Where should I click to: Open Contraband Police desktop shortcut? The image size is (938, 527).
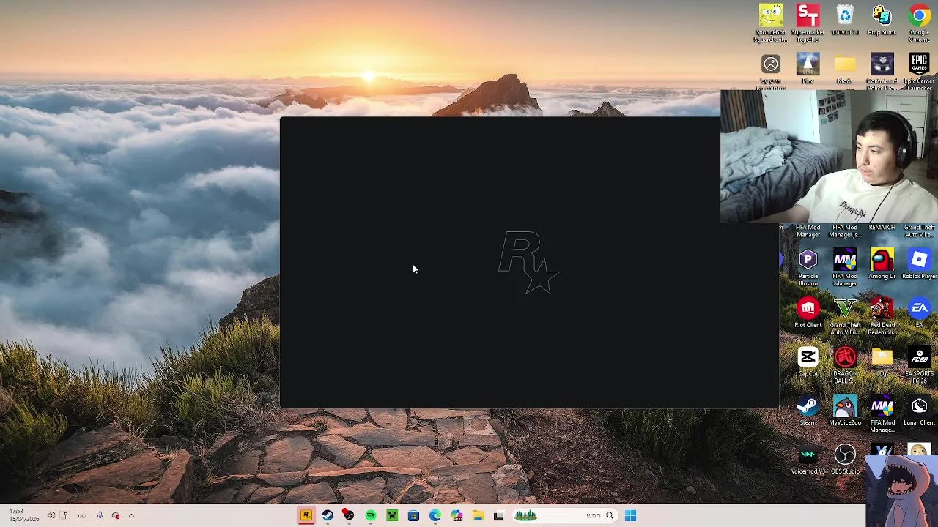(882, 71)
